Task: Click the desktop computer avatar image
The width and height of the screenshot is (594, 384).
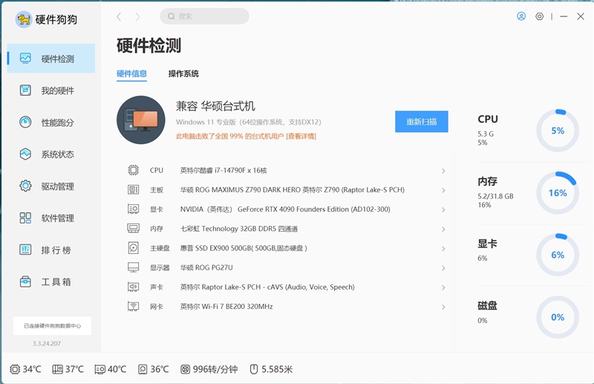Action: (x=141, y=120)
